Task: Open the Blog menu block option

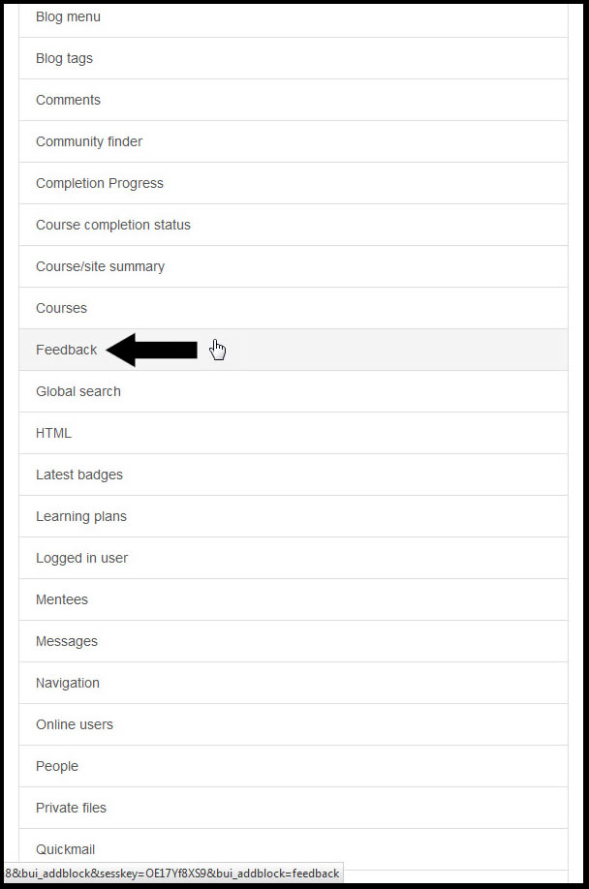Action: click(294, 18)
